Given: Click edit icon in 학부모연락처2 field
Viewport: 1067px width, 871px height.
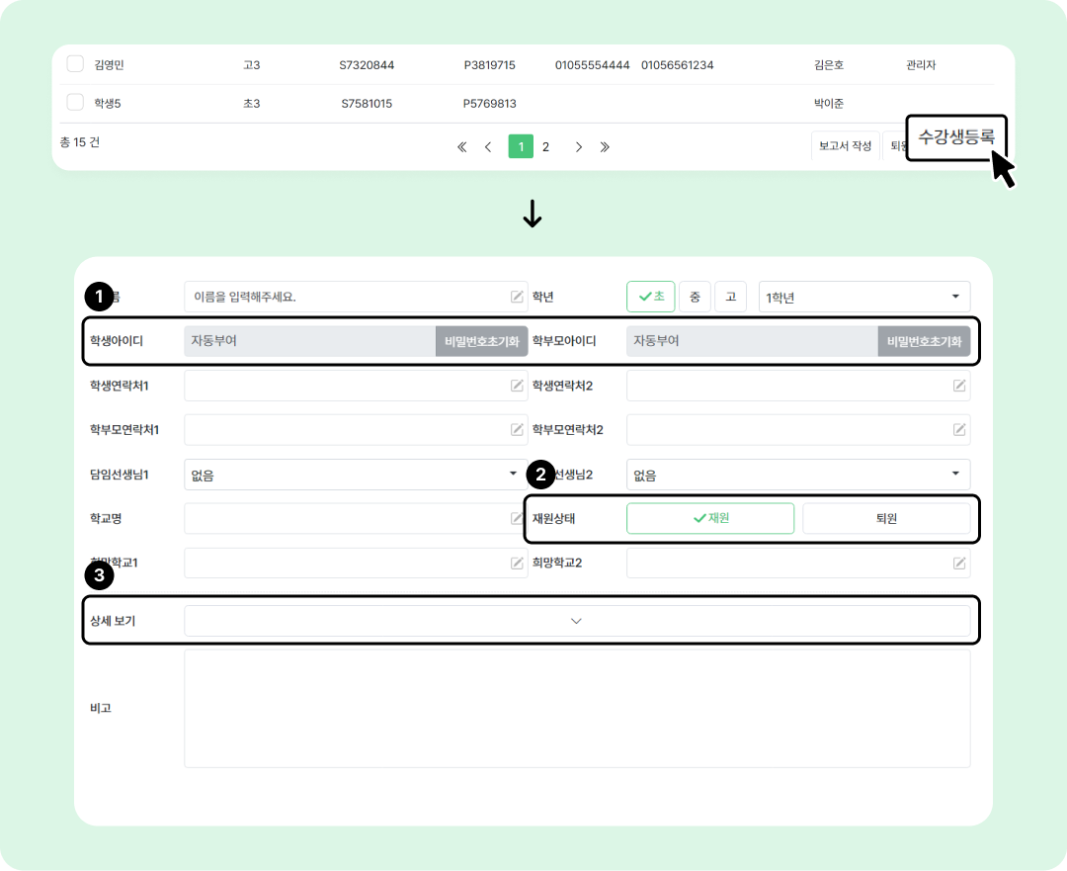Looking at the screenshot, I should pos(958,430).
